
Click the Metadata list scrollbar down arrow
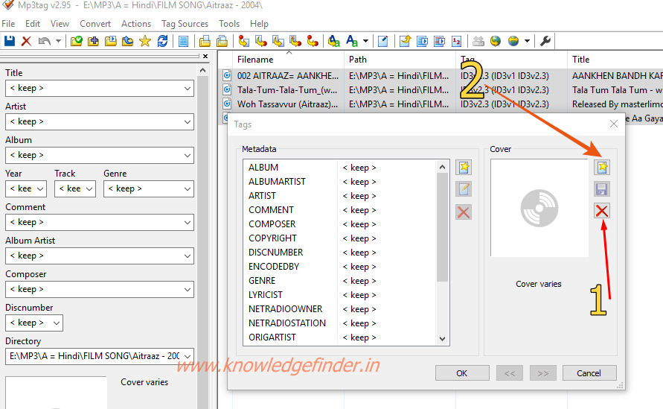click(442, 339)
